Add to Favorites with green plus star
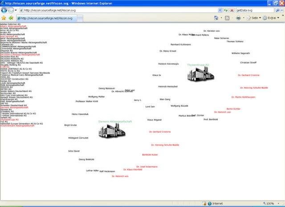The height and width of the screenshot is (207, 285). click(x=11, y=18)
